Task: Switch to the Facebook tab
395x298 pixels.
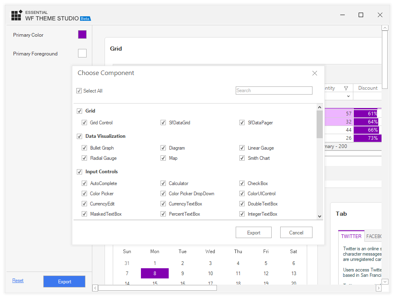Action: tap(373, 236)
